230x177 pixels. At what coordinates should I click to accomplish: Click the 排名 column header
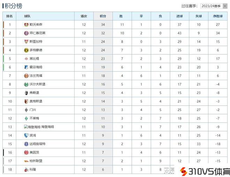click(x=10, y=16)
